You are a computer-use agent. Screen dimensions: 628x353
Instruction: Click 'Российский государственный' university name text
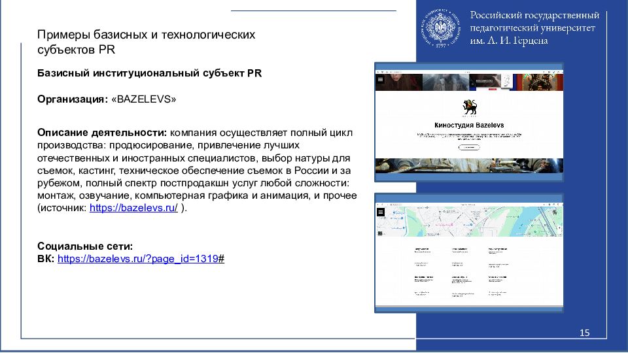(x=534, y=15)
